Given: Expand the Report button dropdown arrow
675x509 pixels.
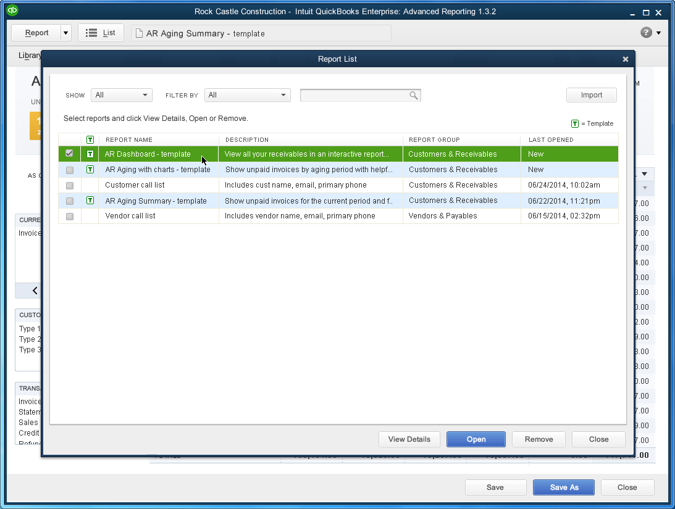Looking at the screenshot, I should pyautogui.click(x=65, y=33).
